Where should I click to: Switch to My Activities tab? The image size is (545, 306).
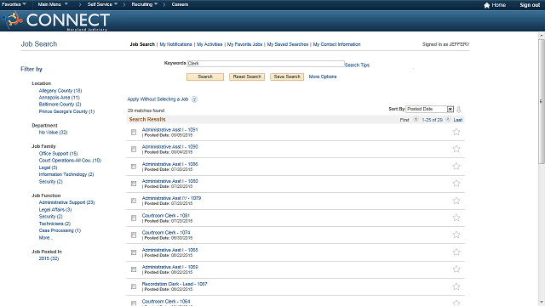tap(209, 44)
